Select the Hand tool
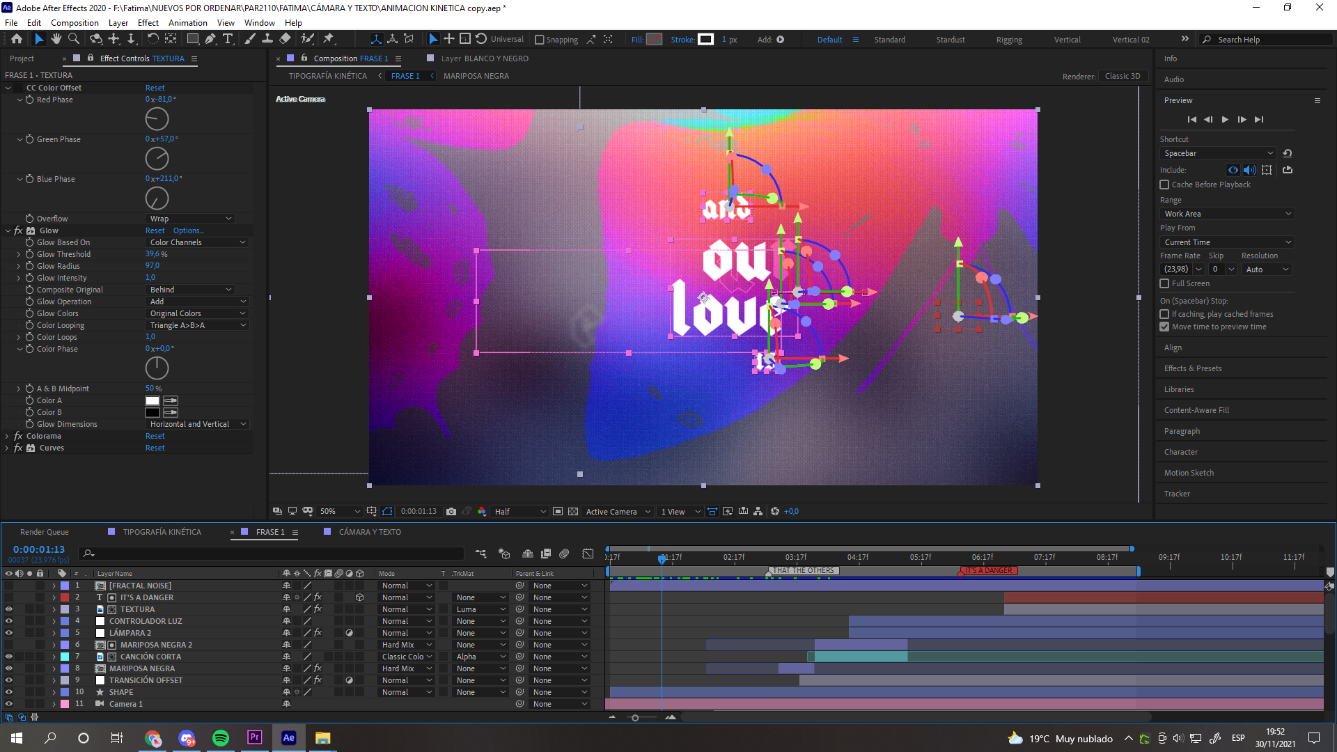 (56, 39)
